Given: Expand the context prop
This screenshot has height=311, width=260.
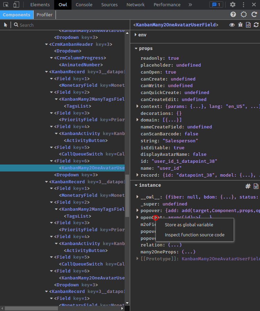Looking at the screenshot, I should click(x=137, y=106).
